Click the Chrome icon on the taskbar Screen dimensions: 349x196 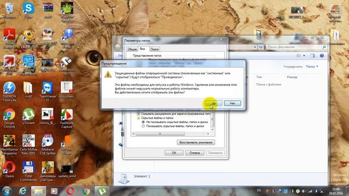click(x=86, y=191)
